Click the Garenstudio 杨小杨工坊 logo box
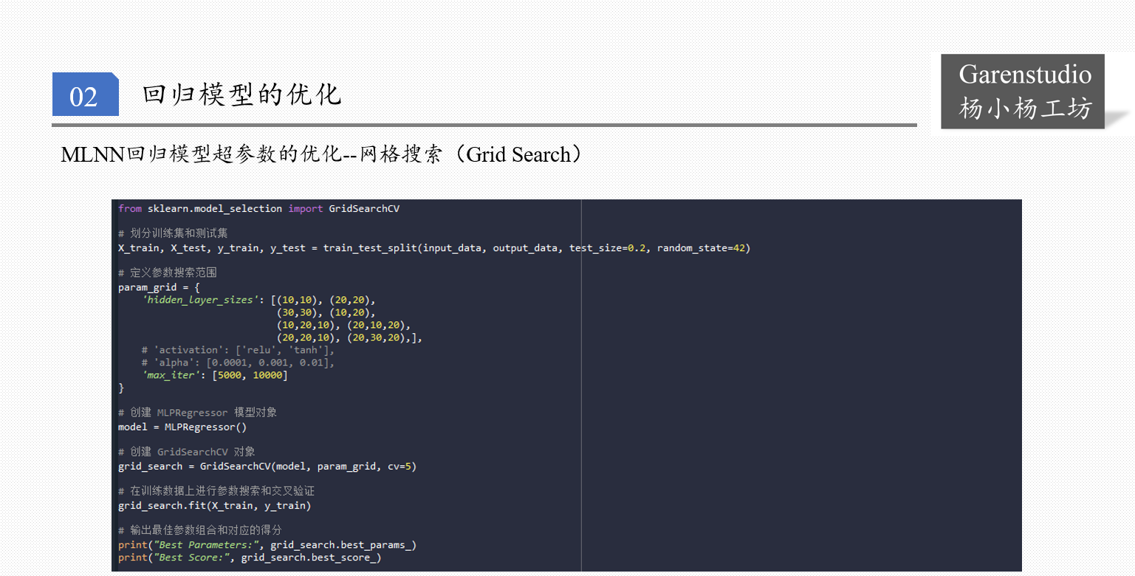1135x576 pixels. pos(1023,92)
